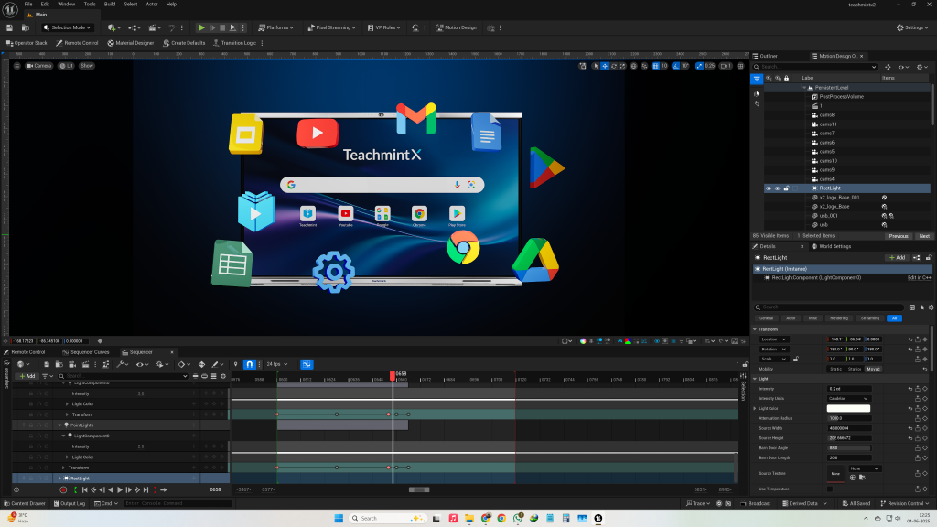Select PostProcessVolume in the outliner
The image size is (937, 527).
pyautogui.click(x=842, y=97)
